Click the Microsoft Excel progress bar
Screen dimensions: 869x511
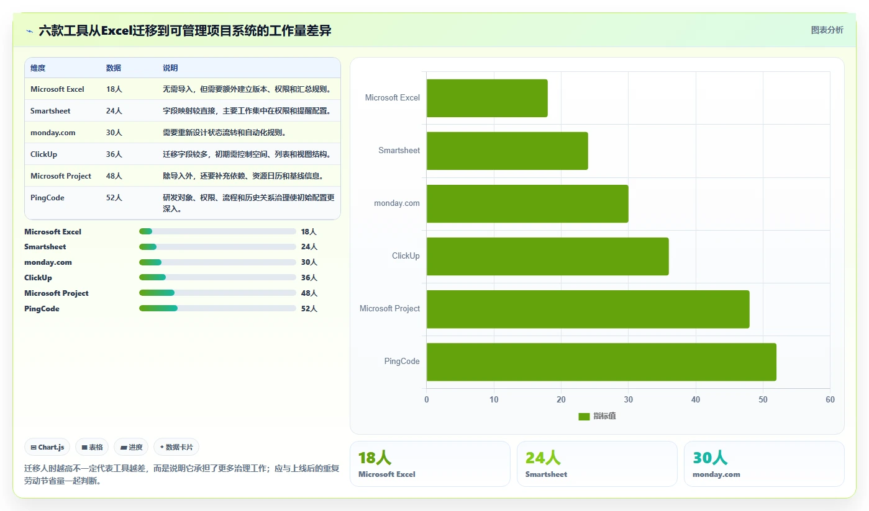pos(217,231)
